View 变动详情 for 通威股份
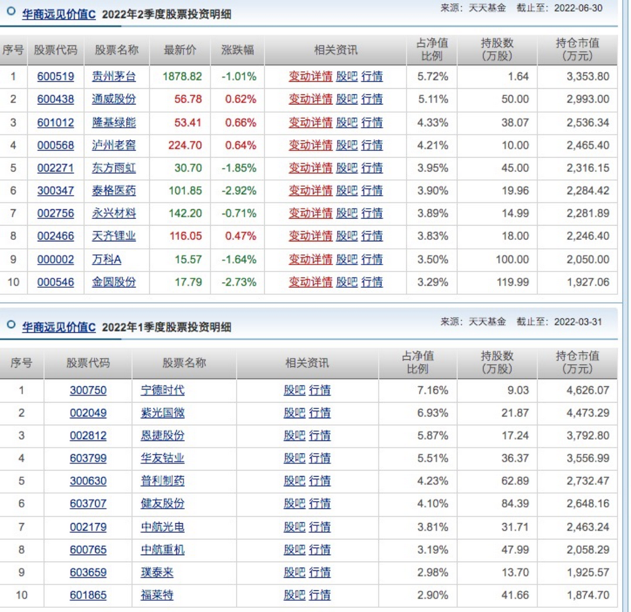This screenshot has height=612, width=631. click(x=310, y=99)
